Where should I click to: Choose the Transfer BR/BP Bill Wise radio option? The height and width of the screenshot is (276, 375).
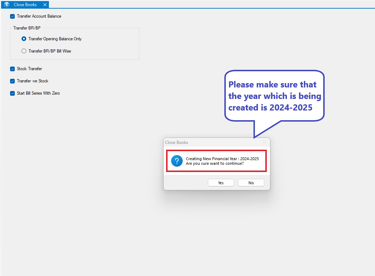coord(24,51)
